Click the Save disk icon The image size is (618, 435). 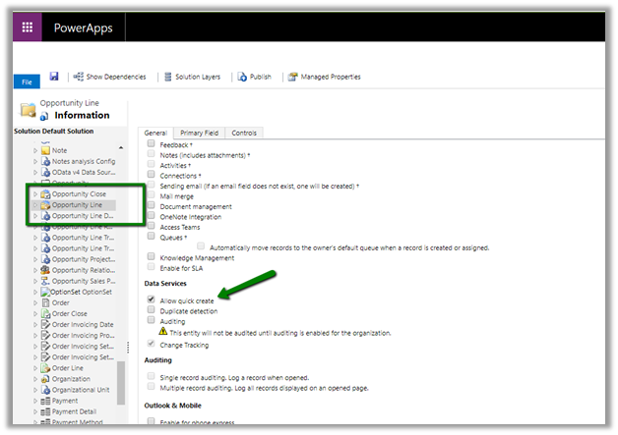tap(53, 76)
